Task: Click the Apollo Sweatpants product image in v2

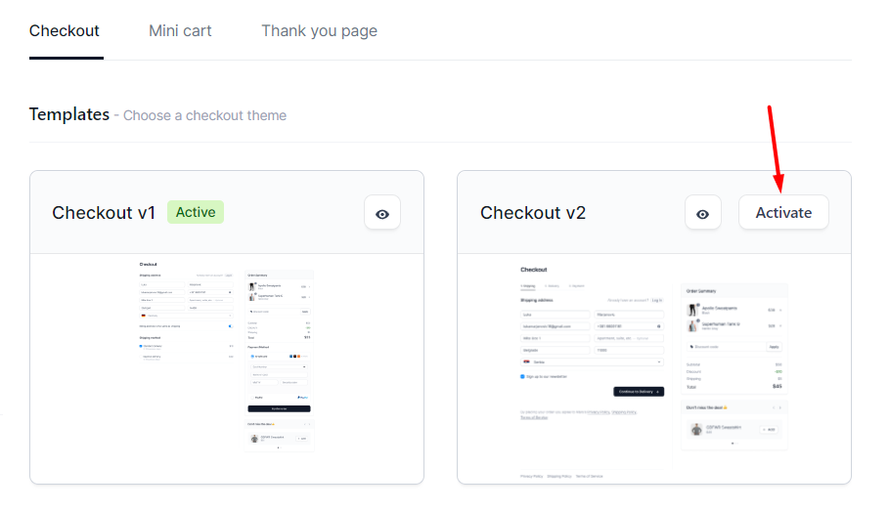Action: coord(692,310)
